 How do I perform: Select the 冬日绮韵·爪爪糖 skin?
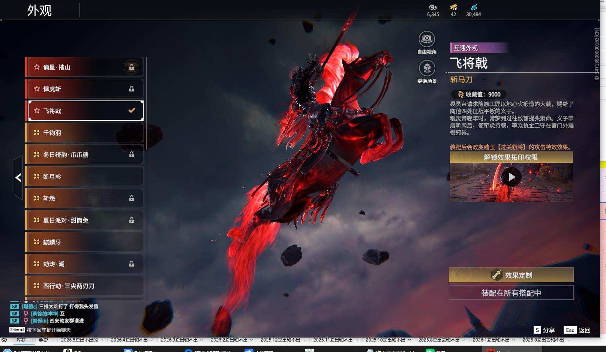point(84,154)
